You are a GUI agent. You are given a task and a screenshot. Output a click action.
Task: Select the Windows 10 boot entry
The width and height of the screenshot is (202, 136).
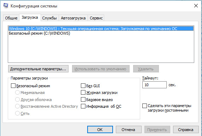101,29
